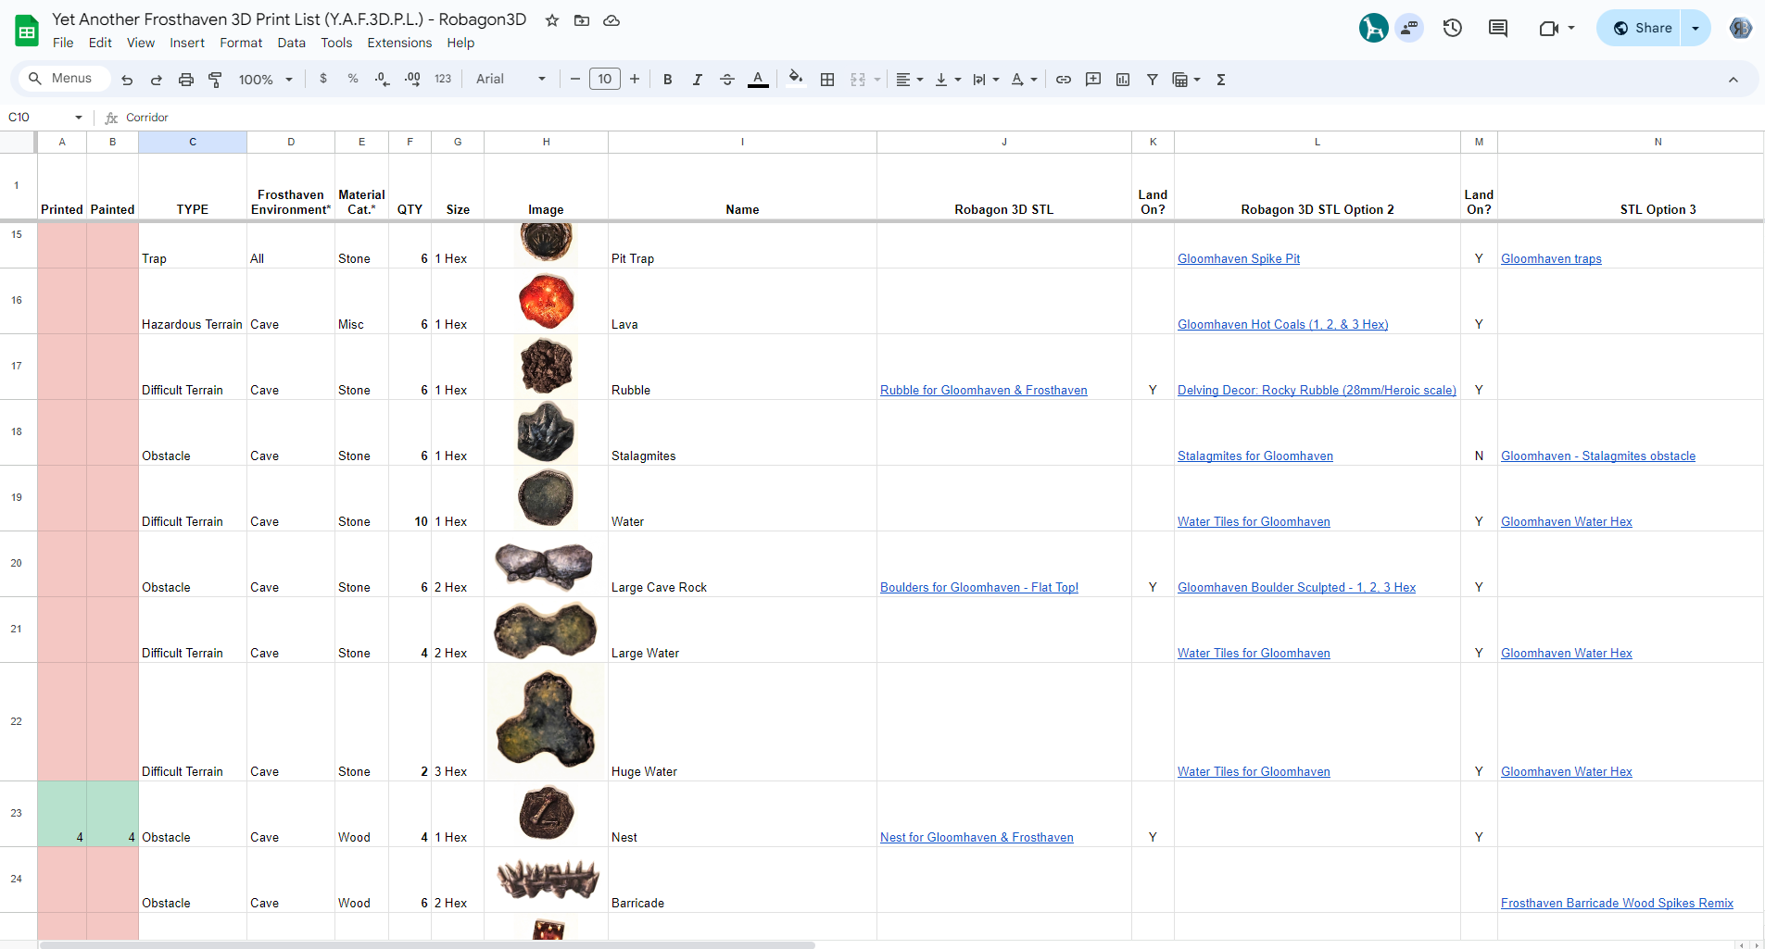Increase font size with the plus button
This screenshot has width=1765, height=949.
coord(635,80)
